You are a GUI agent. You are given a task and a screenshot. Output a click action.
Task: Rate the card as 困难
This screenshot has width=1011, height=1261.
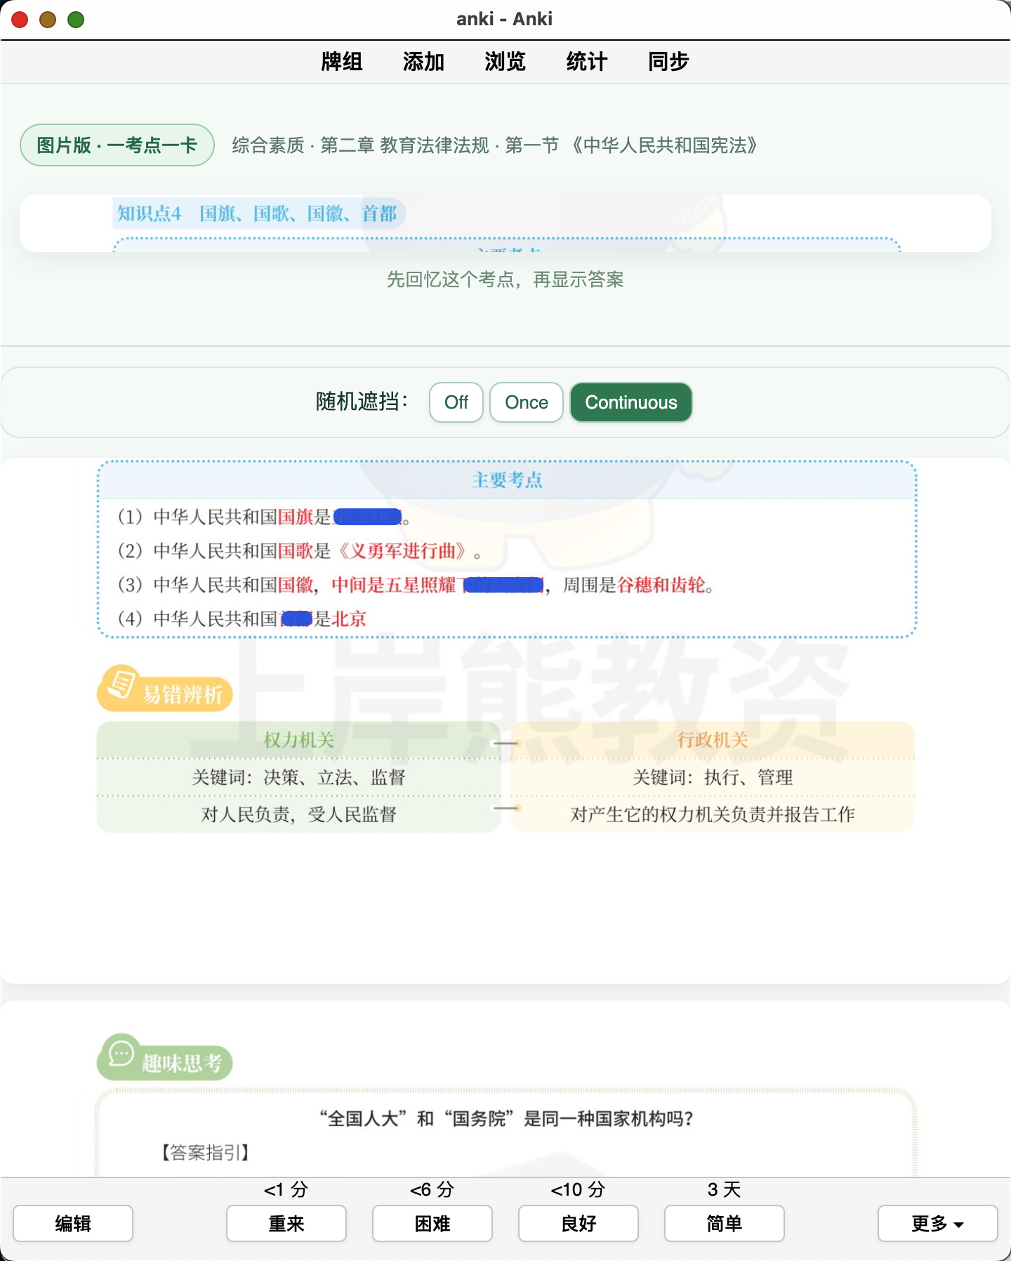[x=432, y=1223]
